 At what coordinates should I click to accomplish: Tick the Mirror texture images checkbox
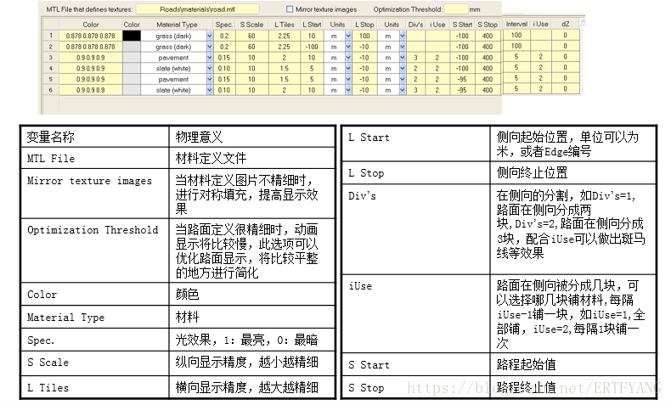point(290,9)
